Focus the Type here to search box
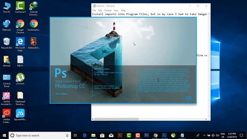This screenshot has width=247, height=139. pyautogui.click(x=40, y=136)
